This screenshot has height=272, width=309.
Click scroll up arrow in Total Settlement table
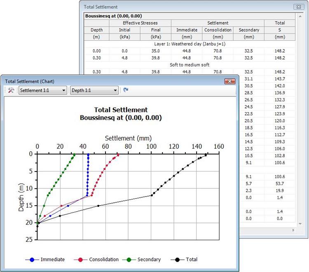click(300, 16)
